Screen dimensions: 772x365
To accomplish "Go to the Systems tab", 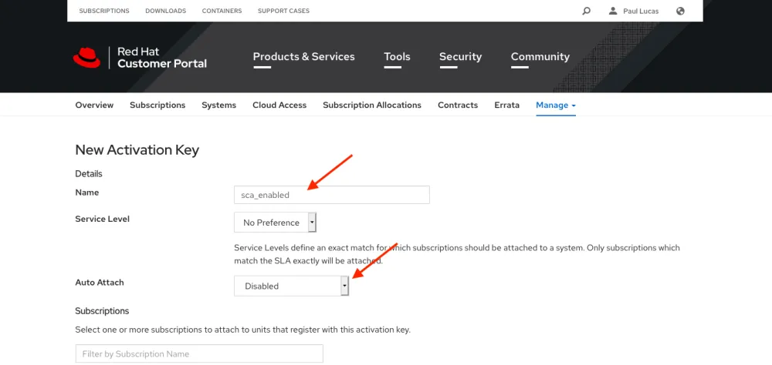I will [x=218, y=105].
